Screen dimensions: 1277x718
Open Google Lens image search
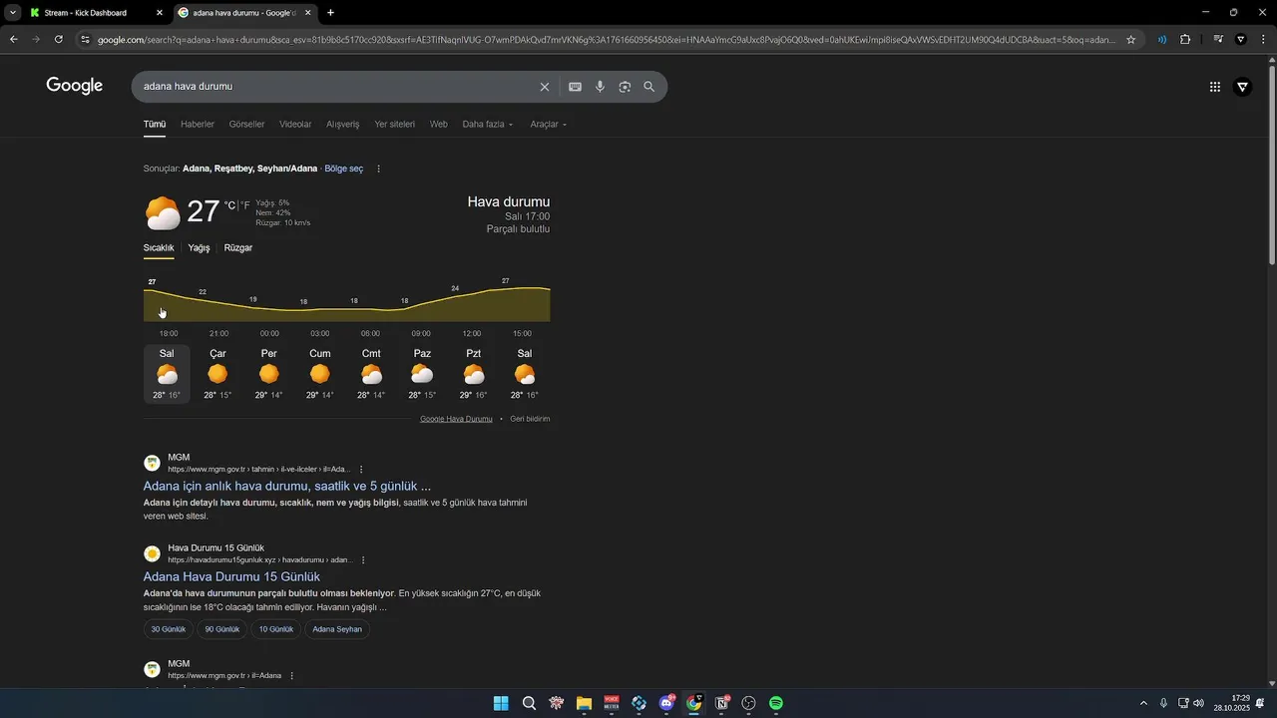point(625,87)
